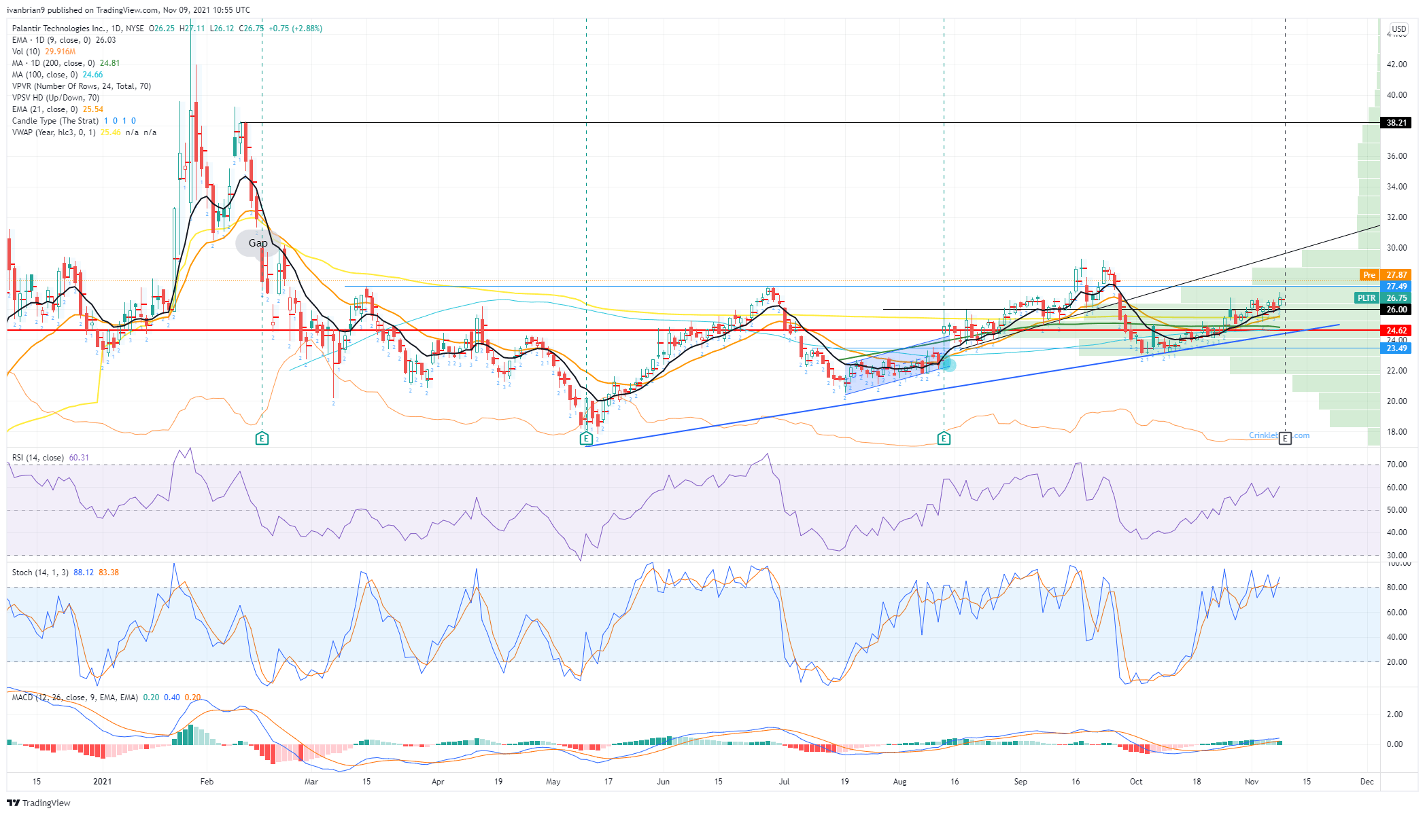Click the earnings E marker in February

tap(262, 439)
